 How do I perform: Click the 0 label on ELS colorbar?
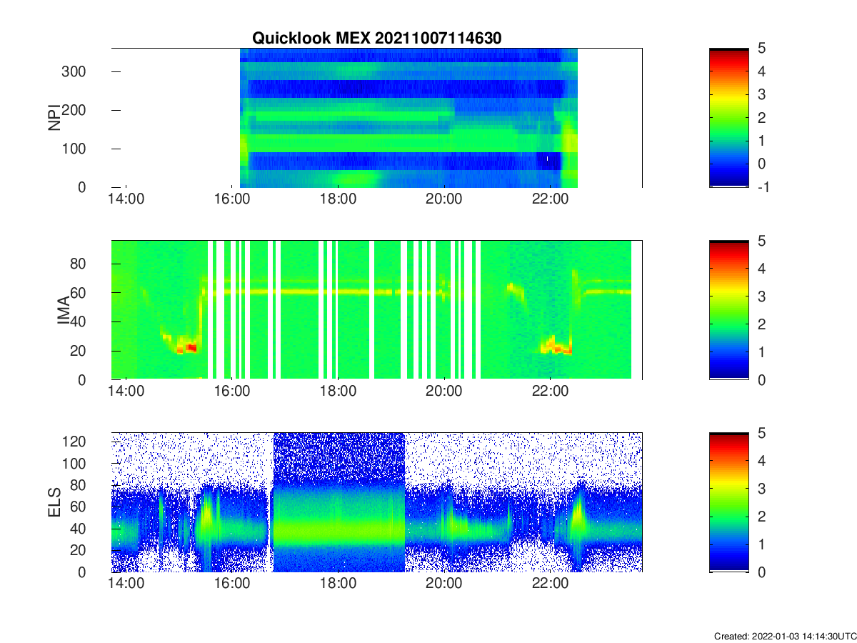[x=761, y=572]
